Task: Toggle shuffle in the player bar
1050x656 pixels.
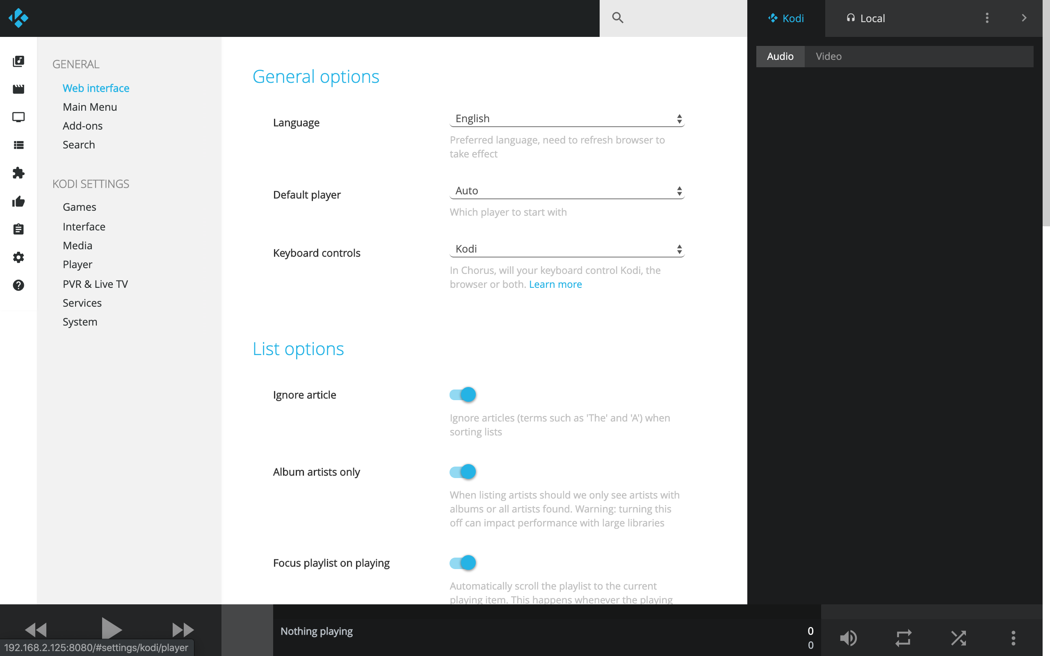Action: [x=958, y=638]
